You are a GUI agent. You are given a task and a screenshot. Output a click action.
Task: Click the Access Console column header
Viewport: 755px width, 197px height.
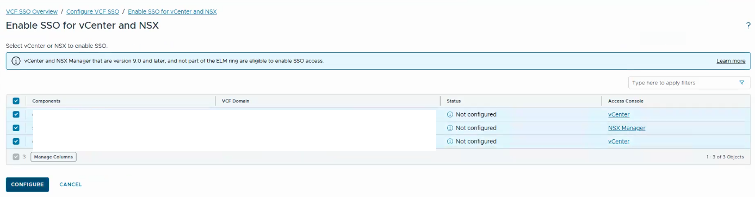point(626,101)
